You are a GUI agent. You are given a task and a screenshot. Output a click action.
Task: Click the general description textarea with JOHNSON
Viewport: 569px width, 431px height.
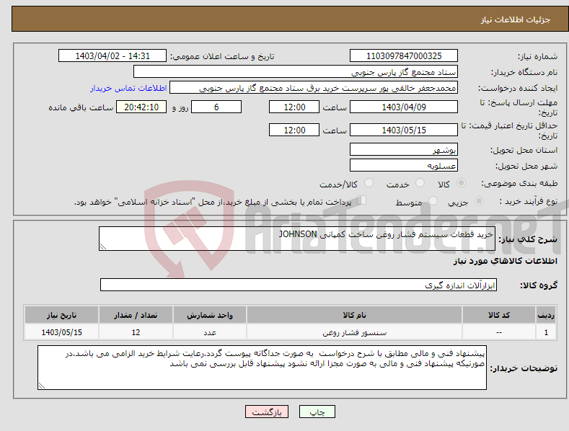point(297,239)
